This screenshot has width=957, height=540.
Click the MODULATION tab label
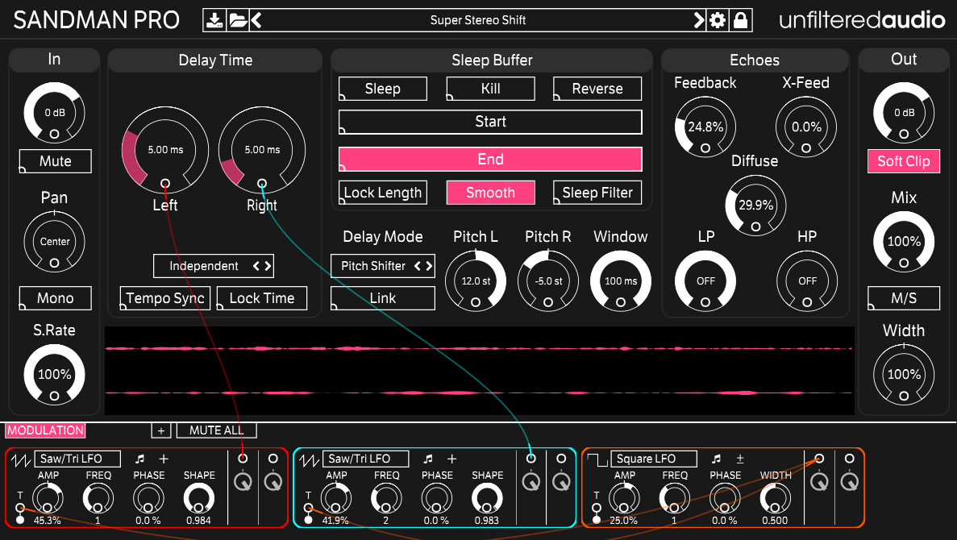click(45, 430)
